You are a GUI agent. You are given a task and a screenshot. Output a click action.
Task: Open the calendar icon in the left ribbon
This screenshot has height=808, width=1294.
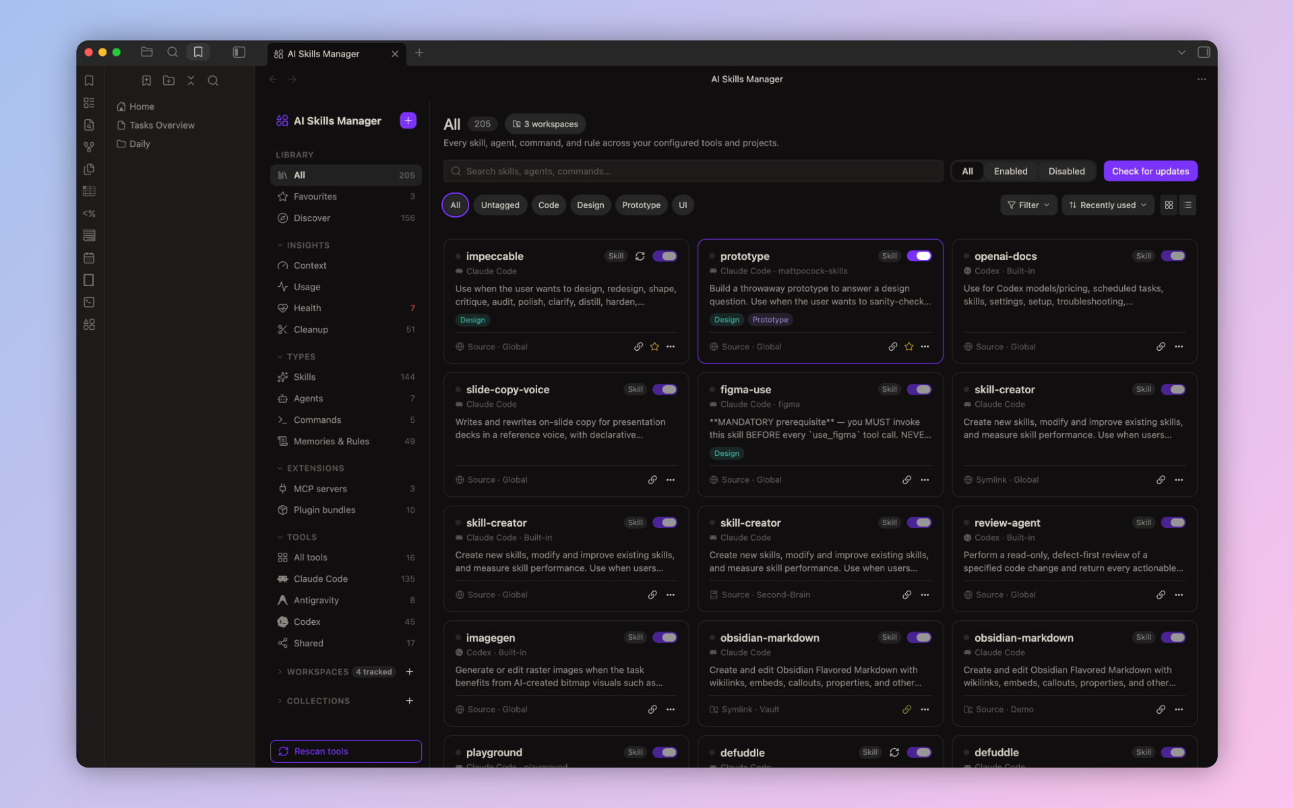tap(89, 258)
